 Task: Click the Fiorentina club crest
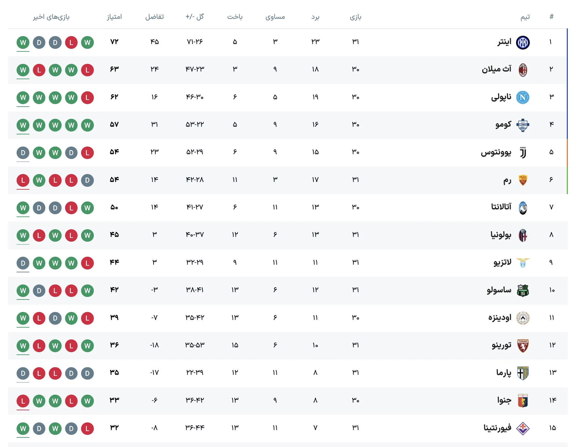523,428
